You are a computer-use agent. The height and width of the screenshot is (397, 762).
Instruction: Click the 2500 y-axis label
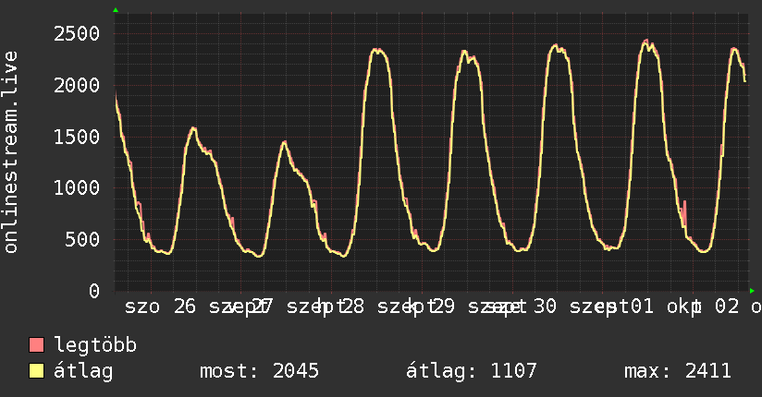point(77,34)
